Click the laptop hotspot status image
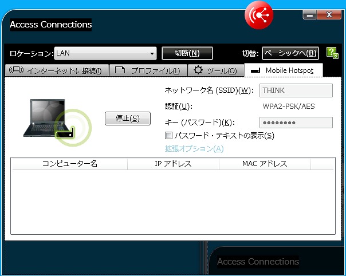Viewport: 346px width, 276px height. click(x=57, y=123)
